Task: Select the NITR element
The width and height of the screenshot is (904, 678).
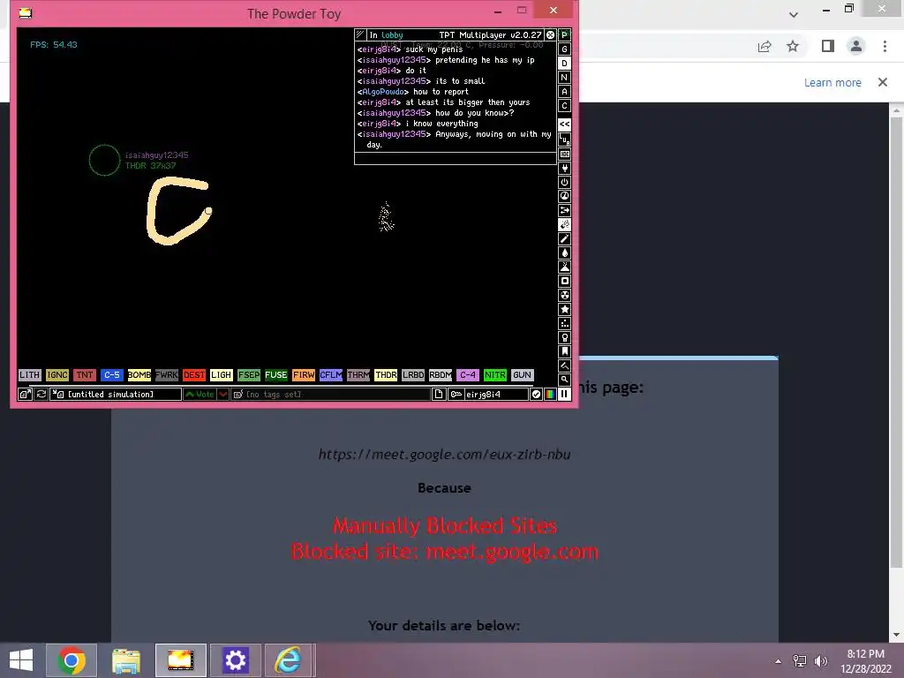Action: coord(495,374)
